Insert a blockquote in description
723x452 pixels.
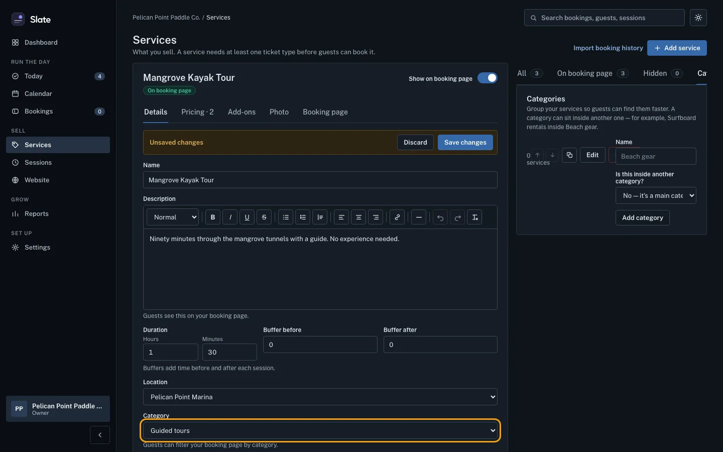320,217
